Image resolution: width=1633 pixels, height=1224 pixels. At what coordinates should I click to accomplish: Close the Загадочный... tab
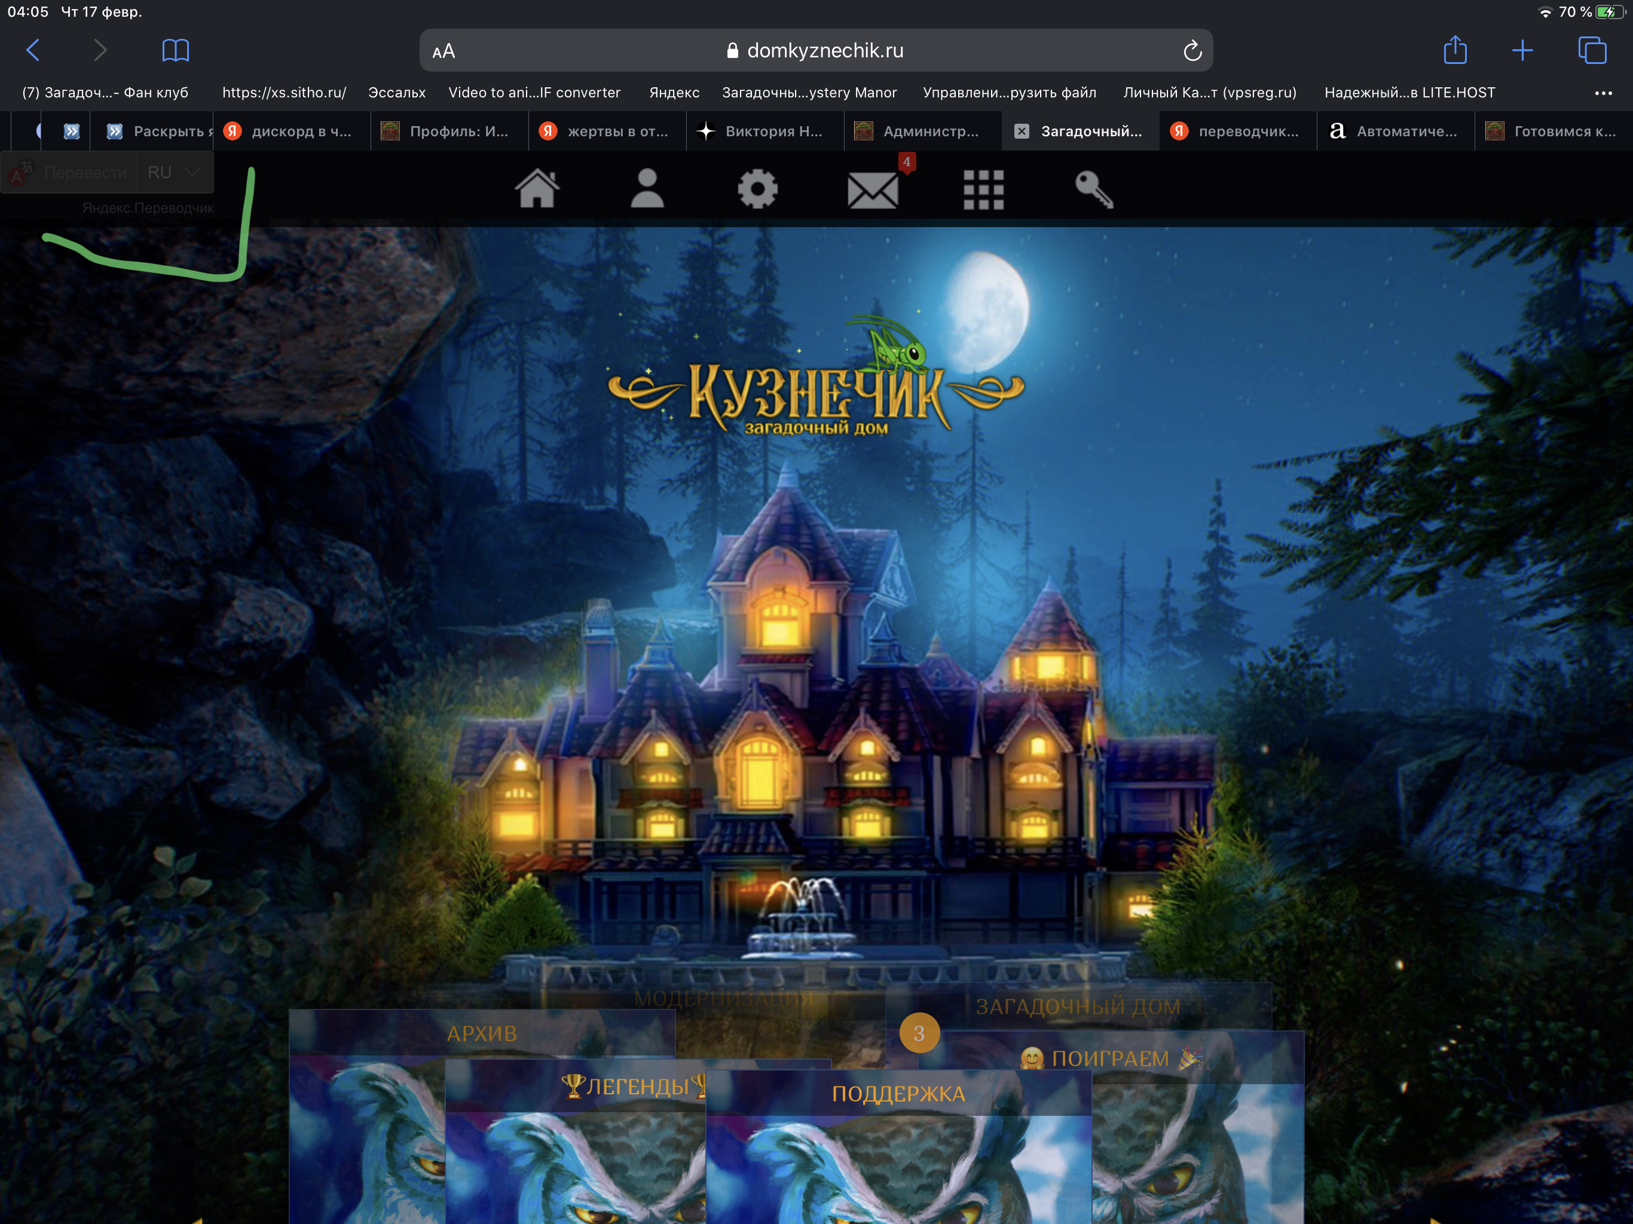click(x=1022, y=131)
